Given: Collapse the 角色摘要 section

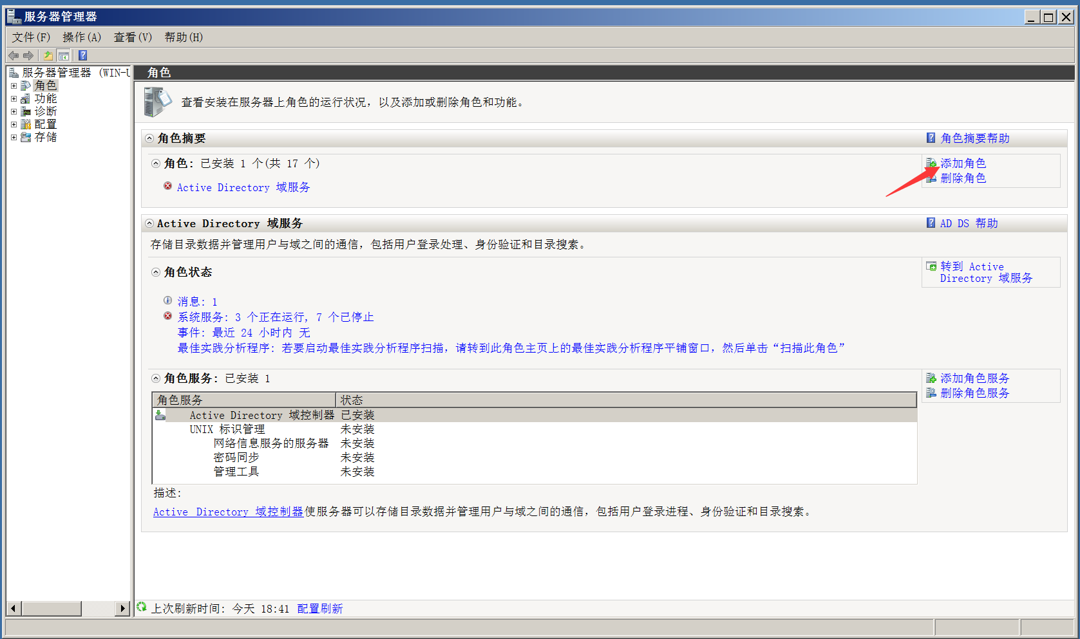Looking at the screenshot, I should pos(149,138).
